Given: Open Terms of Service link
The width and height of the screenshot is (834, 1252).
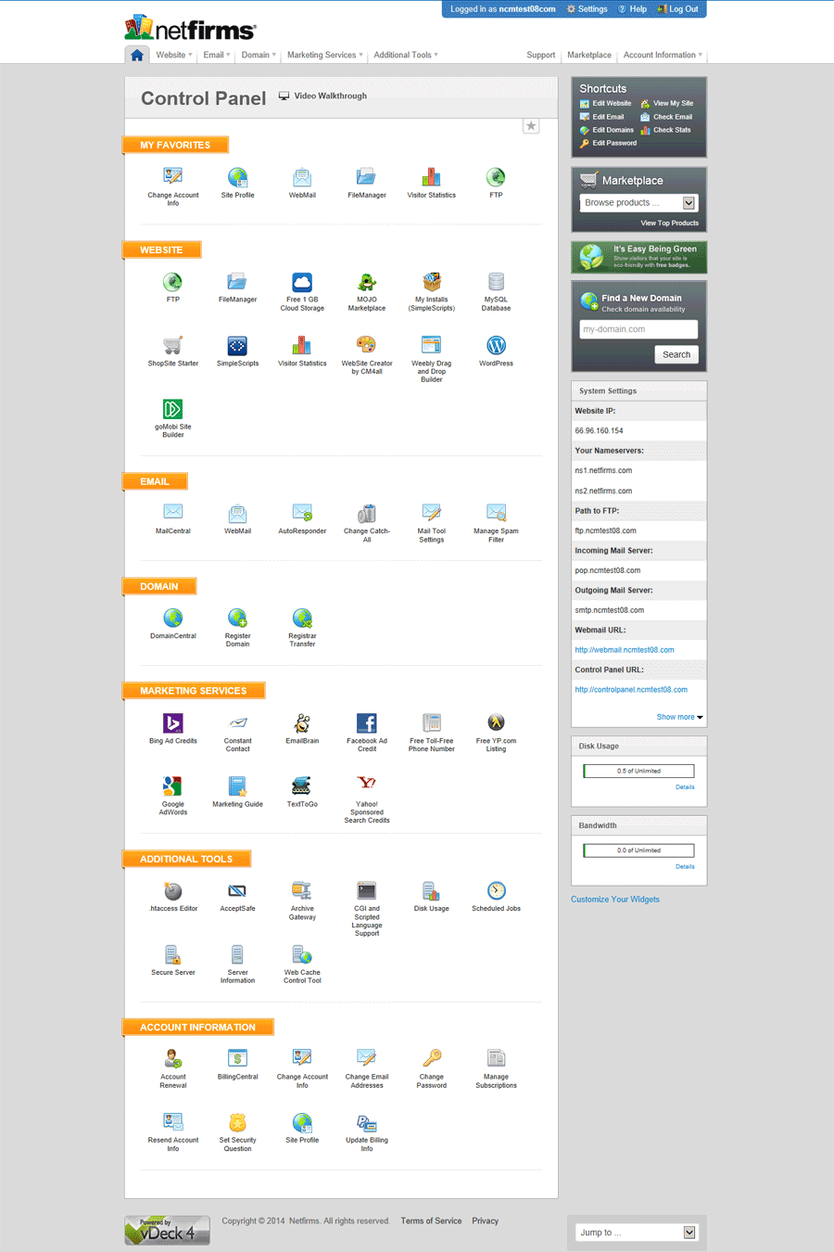Looking at the screenshot, I should (x=431, y=1220).
